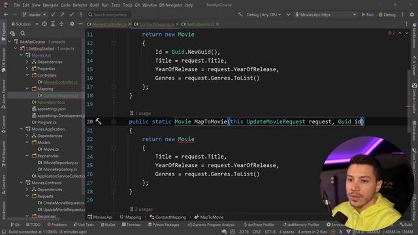Open the Debug | Any CPU configuration dropdown
Viewport: 418px width, 235px height.
(263, 14)
